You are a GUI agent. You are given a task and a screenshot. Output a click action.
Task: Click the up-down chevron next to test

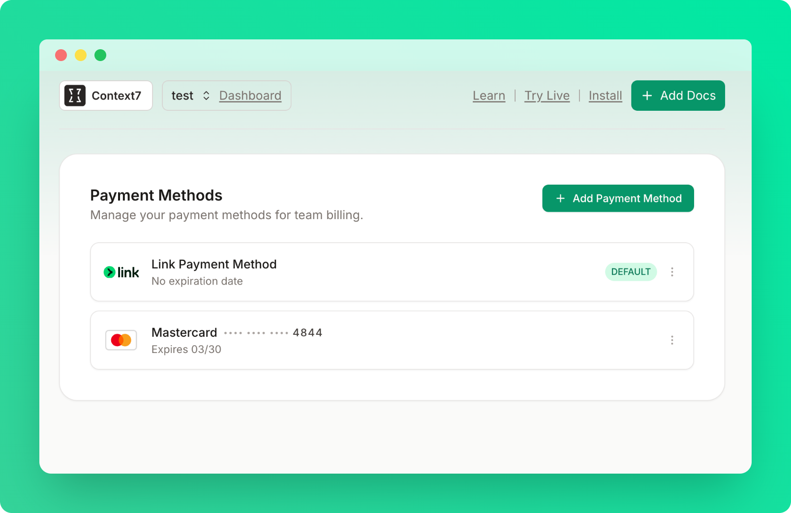[206, 96]
